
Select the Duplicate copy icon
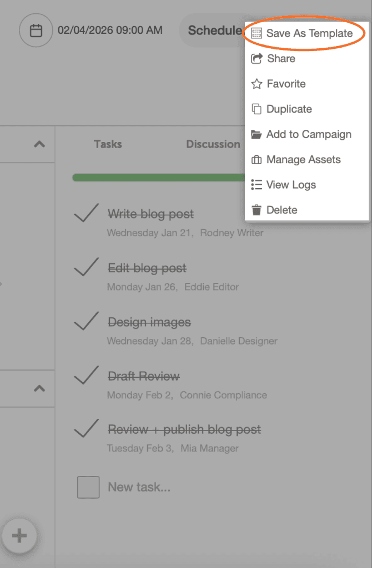pos(257,109)
